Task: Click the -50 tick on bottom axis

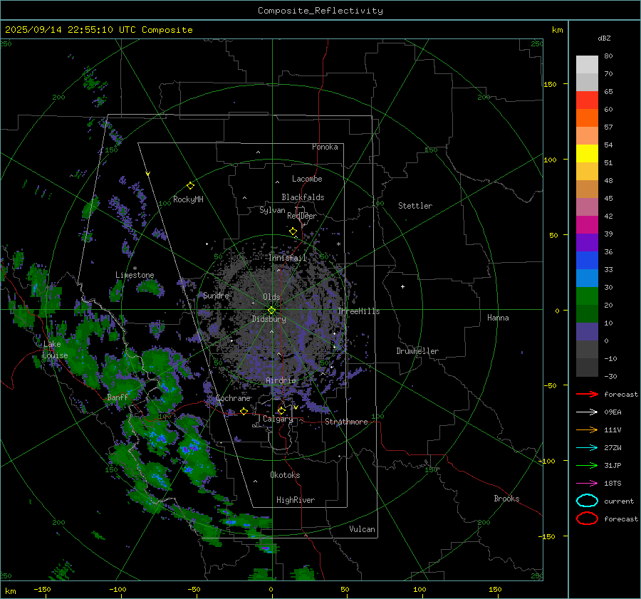Action: [x=194, y=589]
